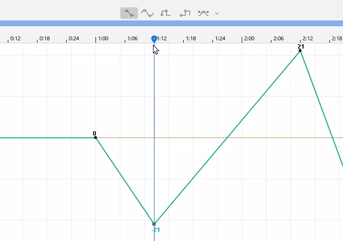
Task: Click the blue range bar above timeline
Action: tap(171, 23)
